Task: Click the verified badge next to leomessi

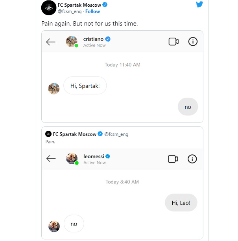Action: tap(108, 156)
